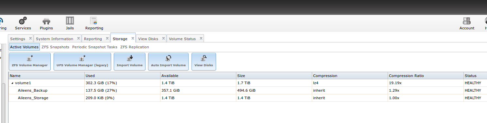Click the 'lz4' compression cell

click(350, 83)
